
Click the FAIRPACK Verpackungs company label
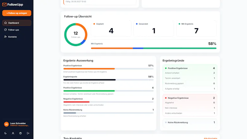[x=20, y=126]
